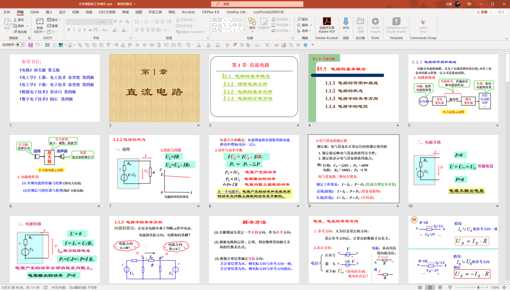Click the Find (查找) magnifier icon
510x290 pixels.
click(299, 19)
